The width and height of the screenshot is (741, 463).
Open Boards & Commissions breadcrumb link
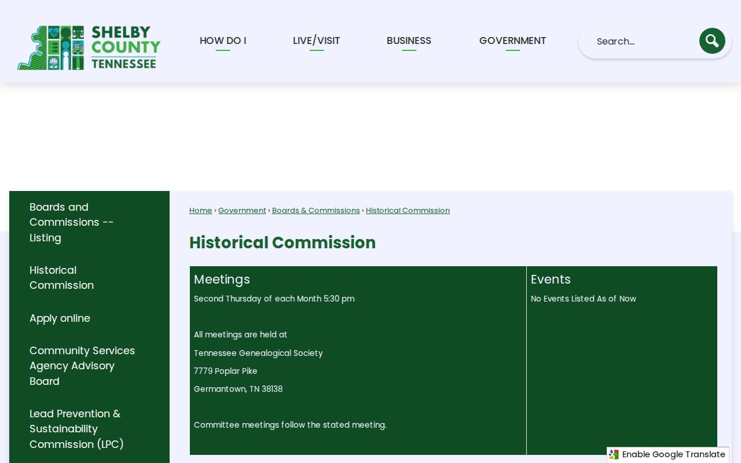316,211
